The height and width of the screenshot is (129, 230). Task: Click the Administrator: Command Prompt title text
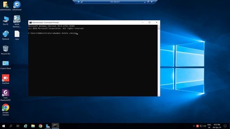(46, 23)
